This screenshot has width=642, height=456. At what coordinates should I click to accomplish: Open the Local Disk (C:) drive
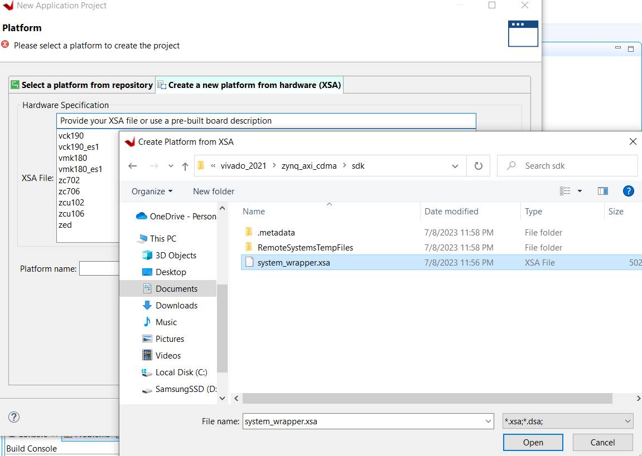pyautogui.click(x=181, y=372)
